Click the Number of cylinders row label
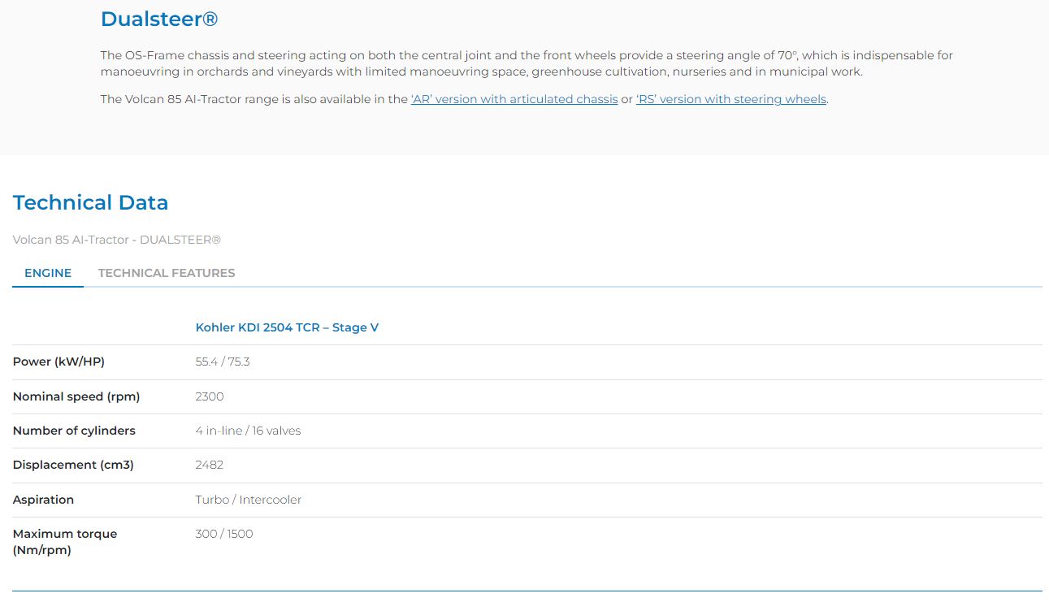This screenshot has height=602, width=1049. 74,431
